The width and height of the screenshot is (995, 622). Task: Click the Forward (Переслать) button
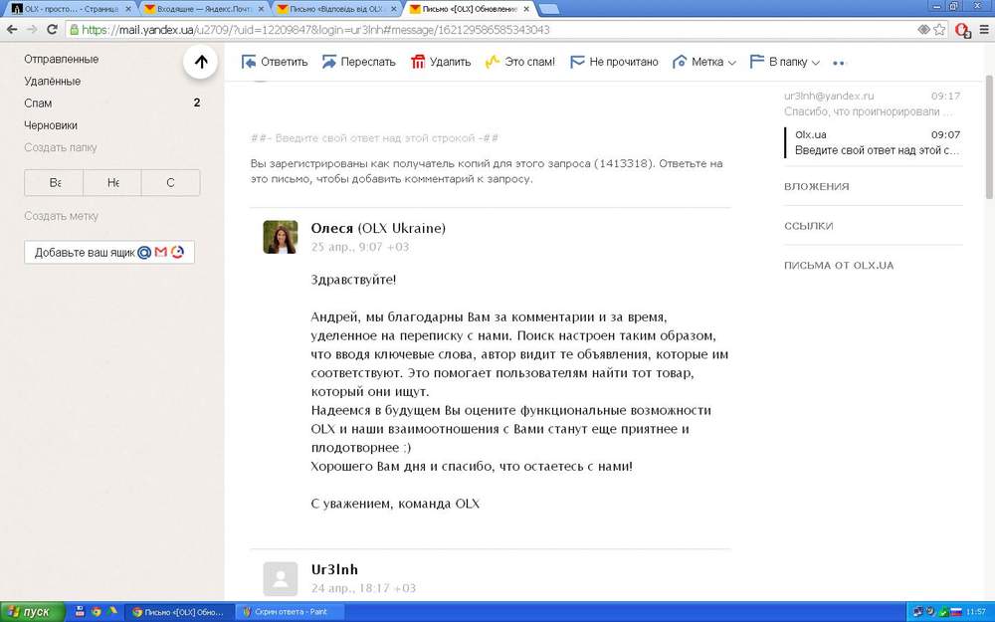358,62
